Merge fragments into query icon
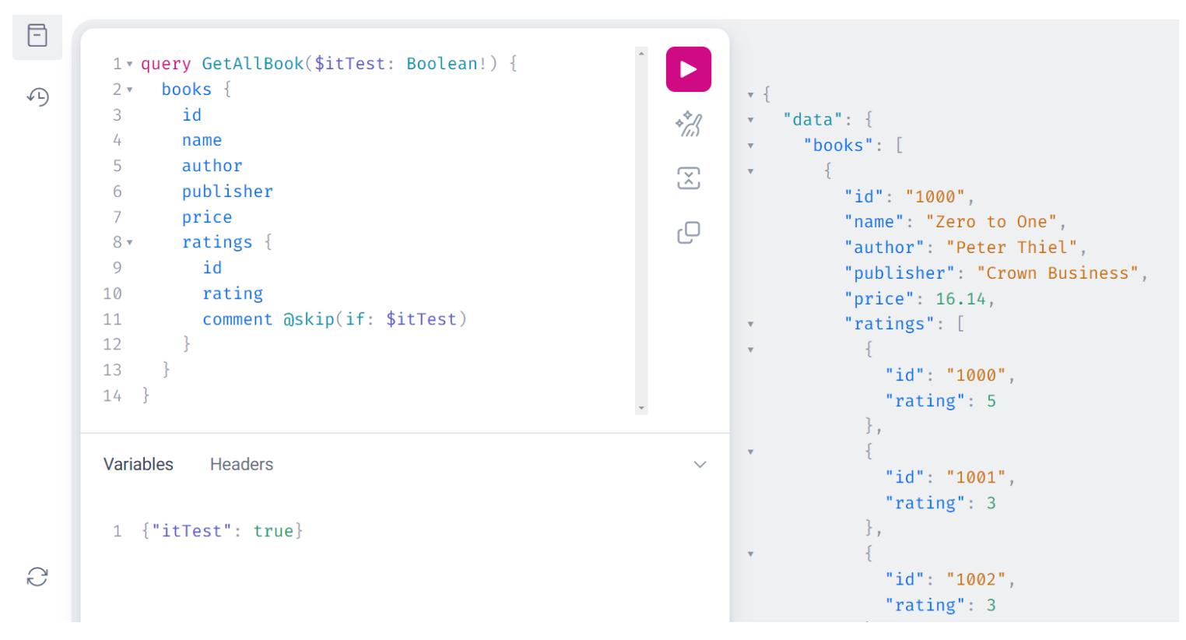The width and height of the screenshot is (1186, 640). pos(689,178)
